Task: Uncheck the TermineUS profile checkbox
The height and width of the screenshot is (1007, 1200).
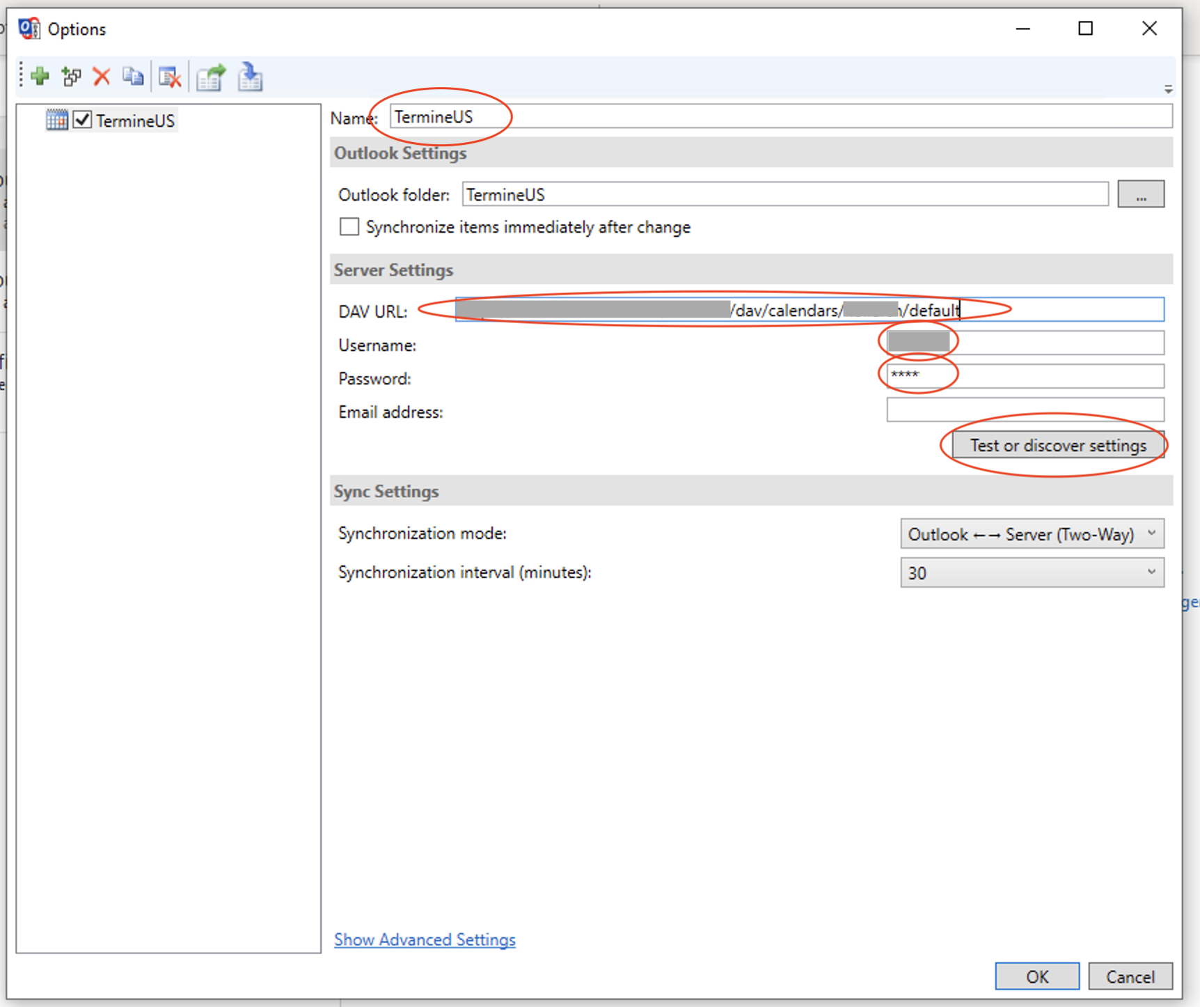Action: coord(82,120)
